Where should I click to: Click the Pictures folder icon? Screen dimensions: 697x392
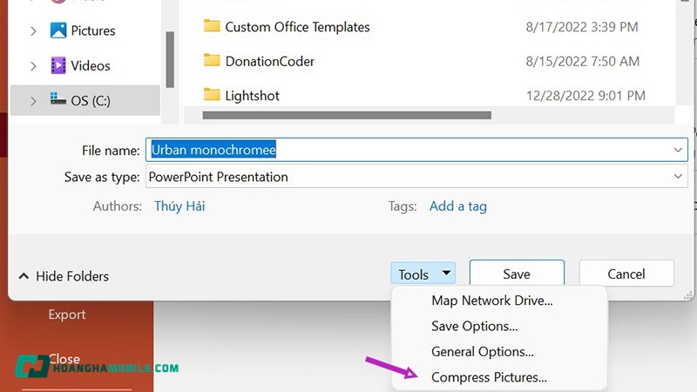coord(59,30)
